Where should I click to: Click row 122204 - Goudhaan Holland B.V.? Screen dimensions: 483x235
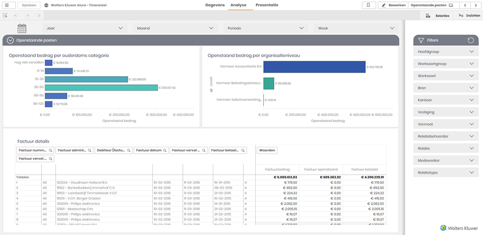82,182
